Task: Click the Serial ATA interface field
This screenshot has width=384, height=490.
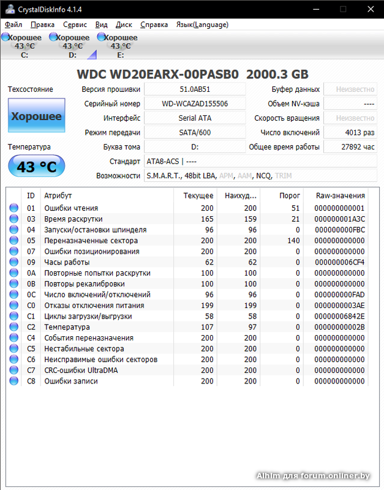Action: [195, 118]
